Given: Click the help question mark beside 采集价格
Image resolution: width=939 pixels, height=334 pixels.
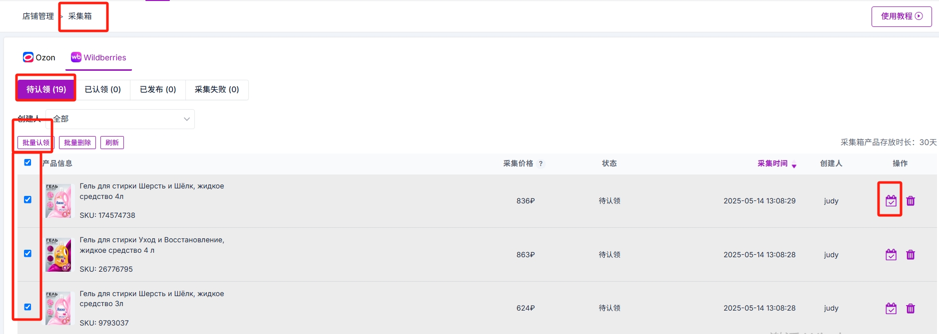Looking at the screenshot, I should (x=541, y=164).
